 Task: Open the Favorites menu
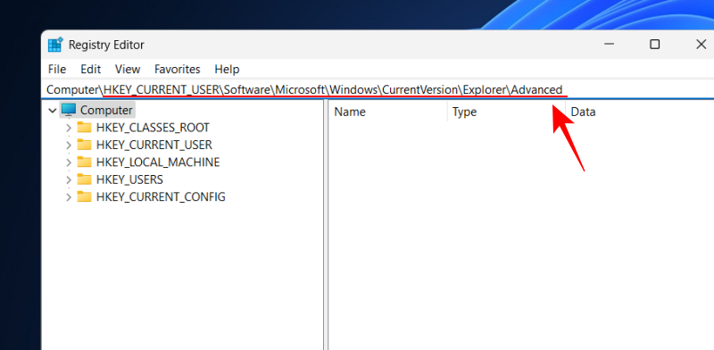pos(177,70)
